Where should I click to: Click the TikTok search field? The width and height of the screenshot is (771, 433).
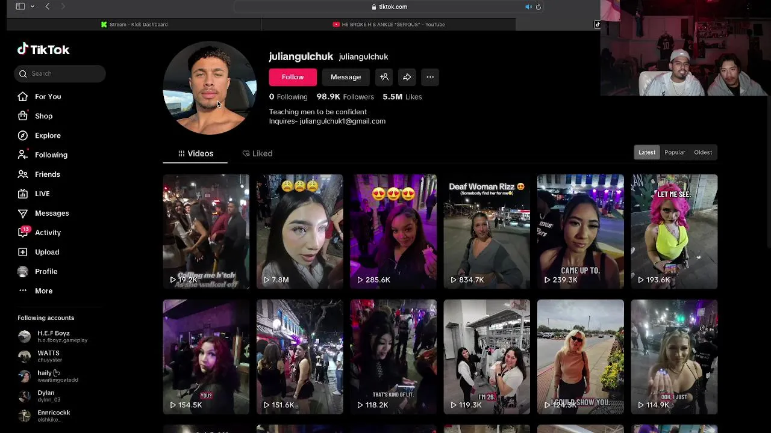[x=60, y=73]
